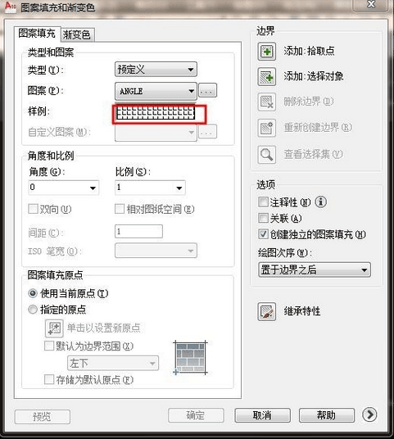The width and height of the screenshot is (394, 439).
Task: Open the 类型 dropdown showing 预定义
Action: pyautogui.click(x=156, y=69)
